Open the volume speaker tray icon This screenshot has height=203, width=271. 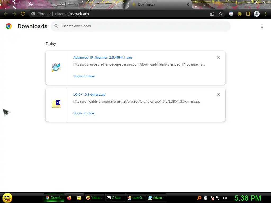tap(224, 198)
